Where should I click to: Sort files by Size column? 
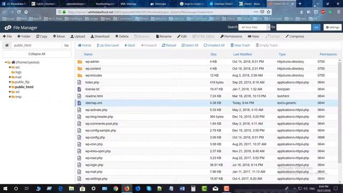coord(213,54)
